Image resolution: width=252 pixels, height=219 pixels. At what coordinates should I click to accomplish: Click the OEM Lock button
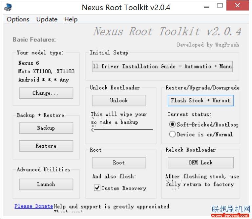pyautogui.click(x=201, y=163)
